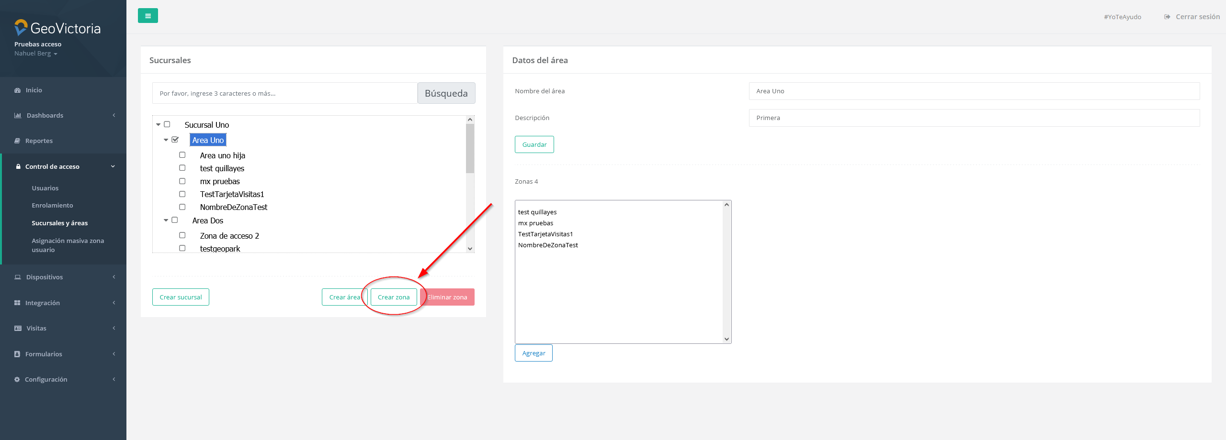1226x440 pixels.
Task: Focus the Nombre del área input field
Action: [974, 91]
